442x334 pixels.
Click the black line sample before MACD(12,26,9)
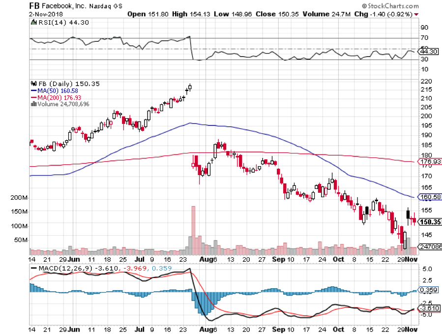[x=33, y=268]
